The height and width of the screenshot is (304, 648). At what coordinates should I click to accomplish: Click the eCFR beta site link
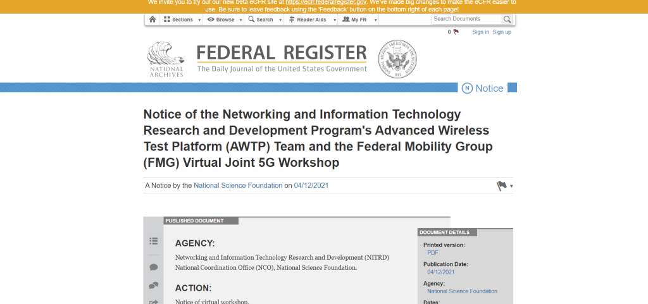(326, 2)
